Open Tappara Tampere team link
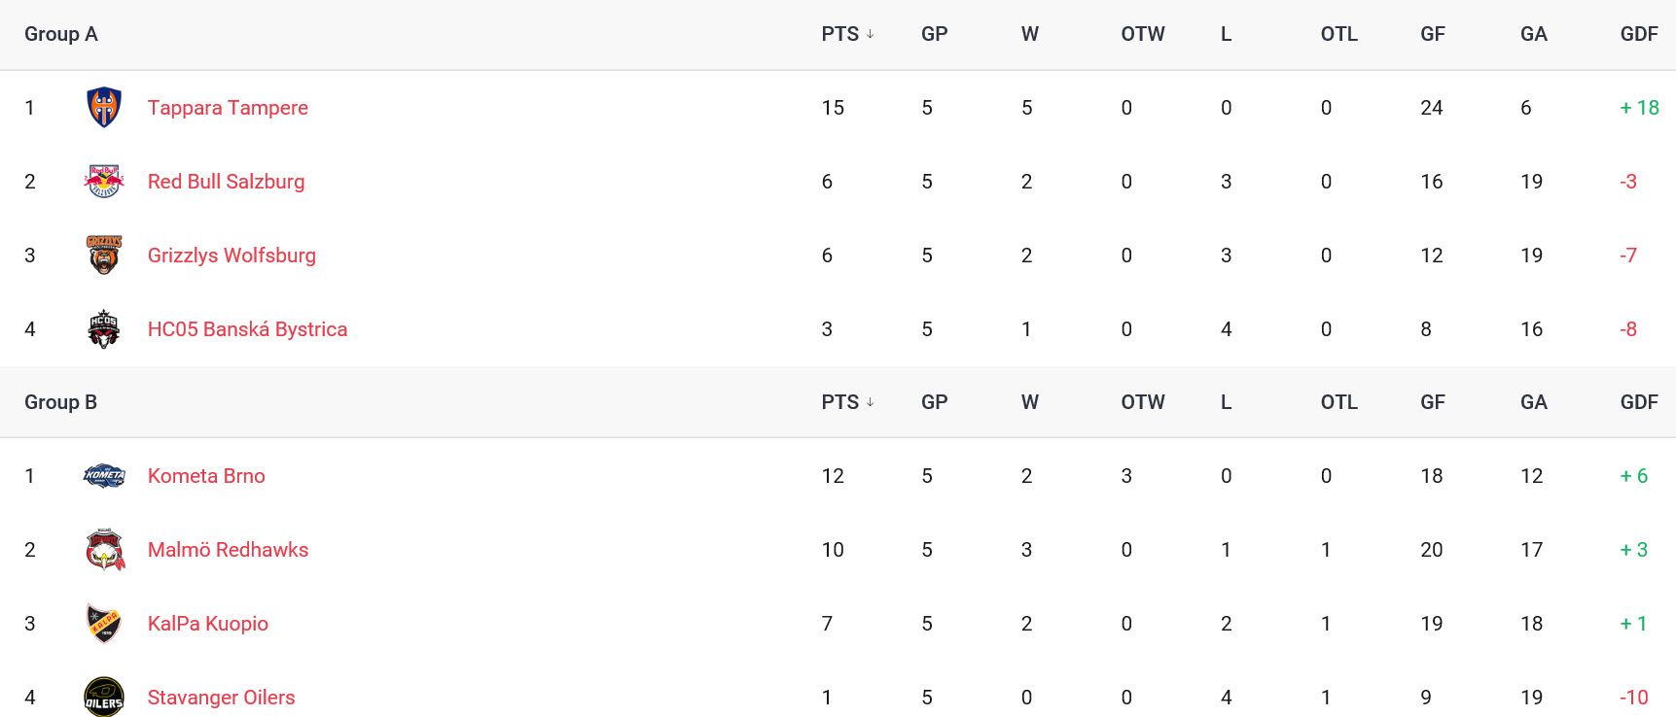Image resolution: width=1676 pixels, height=717 pixels. coord(228,108)
